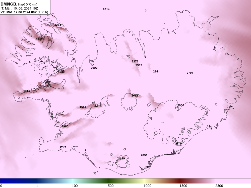Click the 2919 value label
The width and height of the screenshot is (251, 188).
(x=139, y=65)
